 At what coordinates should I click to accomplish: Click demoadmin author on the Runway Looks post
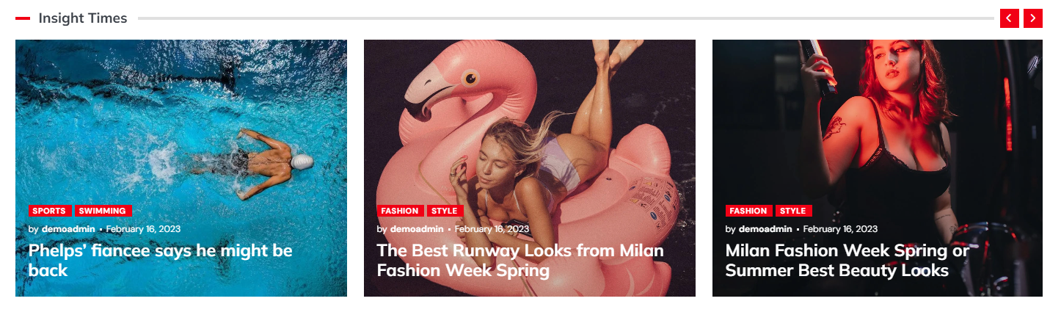pos(417,229)
